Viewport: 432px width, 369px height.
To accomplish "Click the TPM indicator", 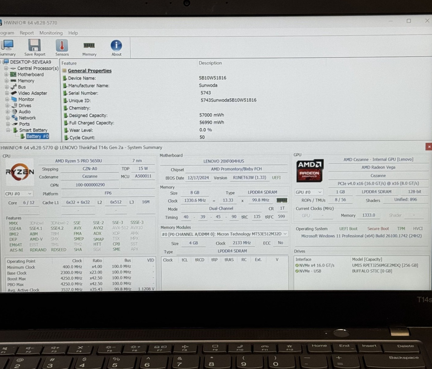I will [401, 229].
